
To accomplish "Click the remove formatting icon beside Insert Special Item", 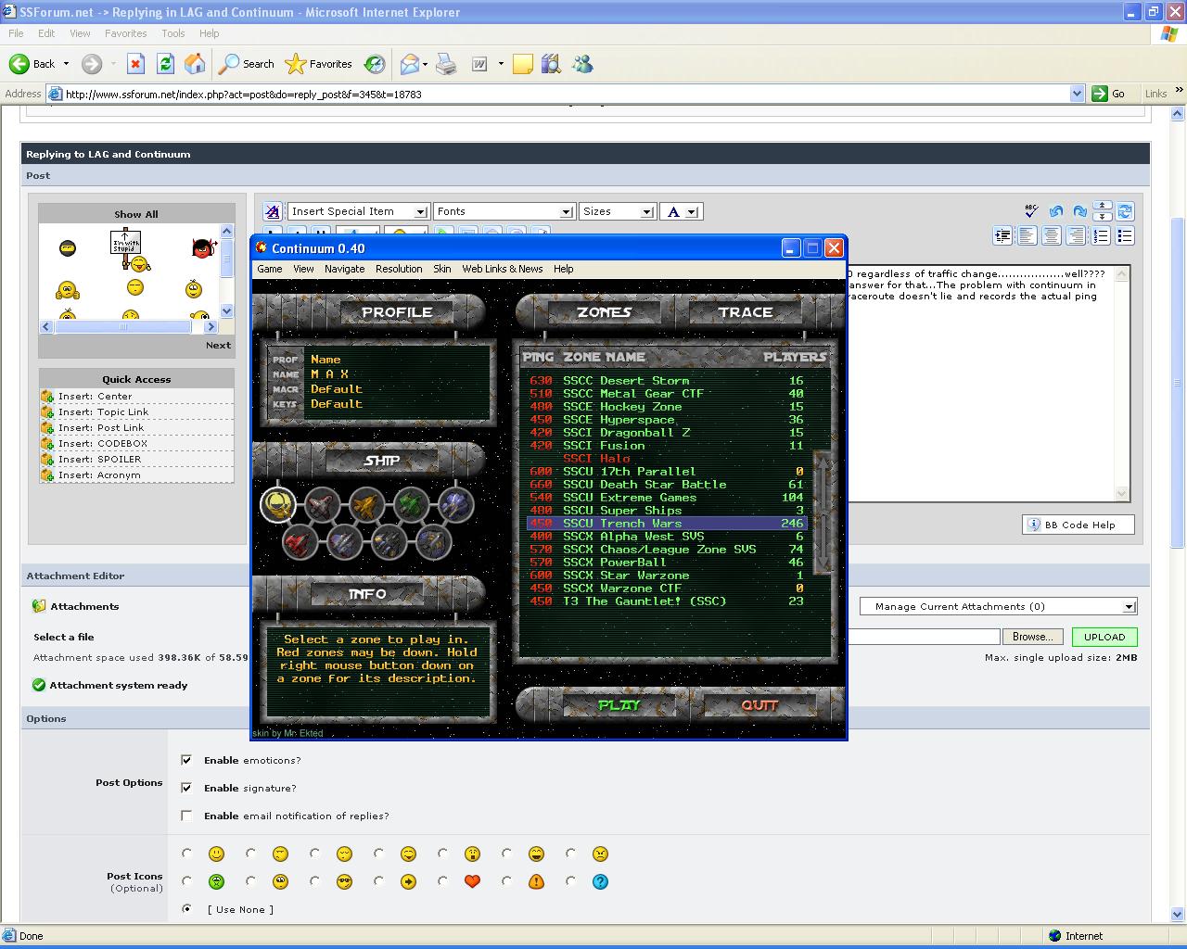I will 272,211.
